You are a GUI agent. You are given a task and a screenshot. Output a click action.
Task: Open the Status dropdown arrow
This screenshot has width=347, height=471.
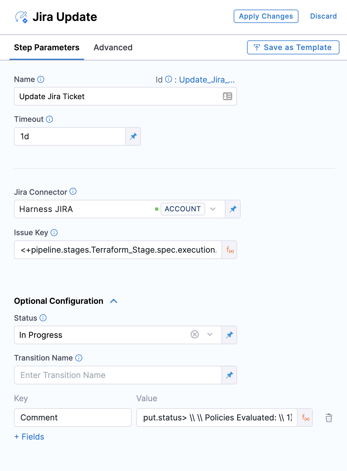[210, 335]
